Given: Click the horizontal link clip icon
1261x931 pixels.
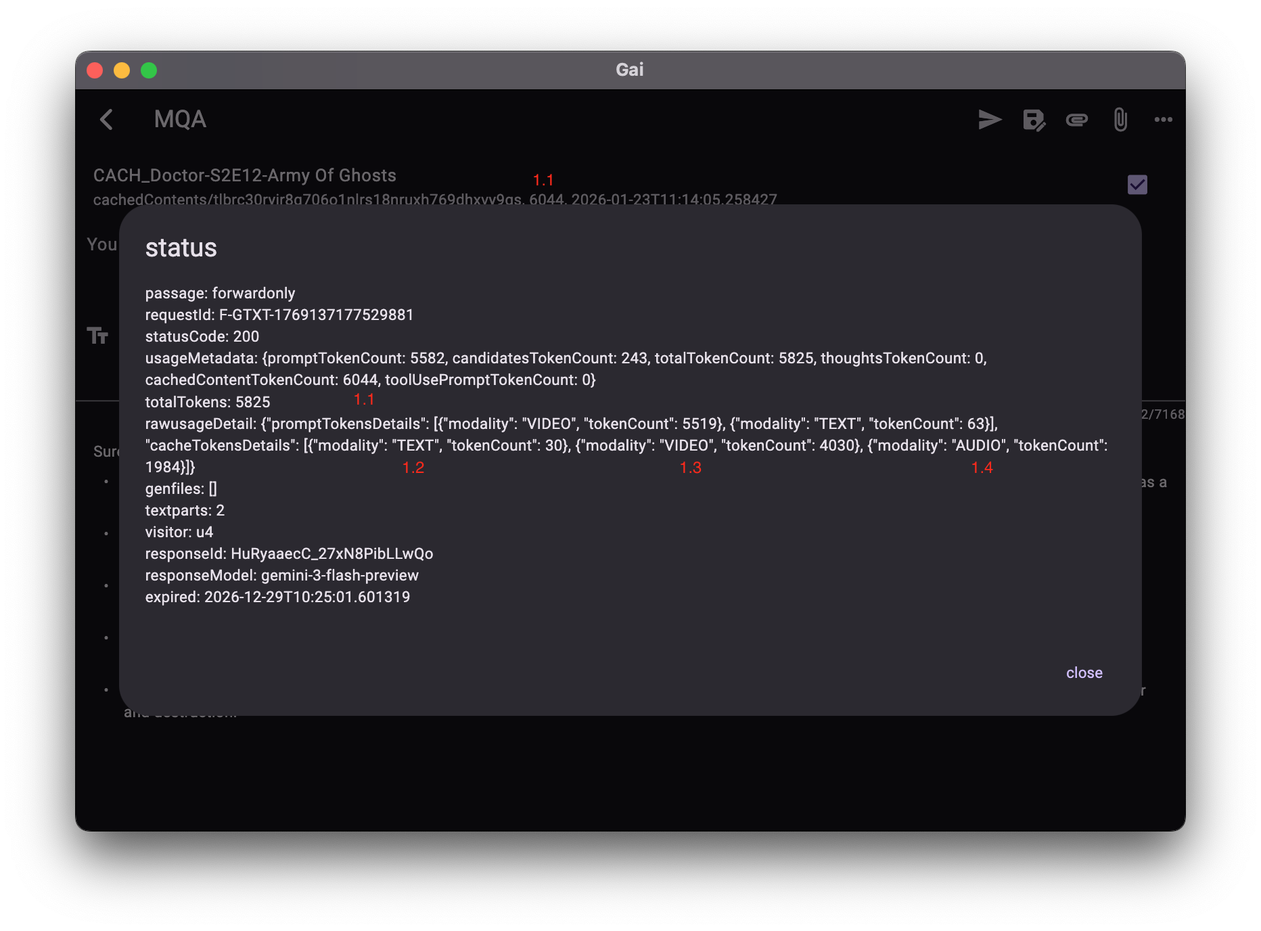Looking at the screenshot, I should pyautogui.click(x=1076, y=120).
